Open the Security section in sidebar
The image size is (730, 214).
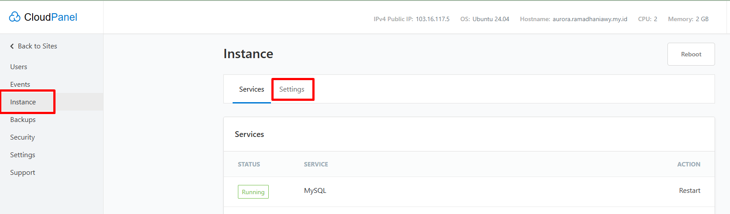pos(22,137)
